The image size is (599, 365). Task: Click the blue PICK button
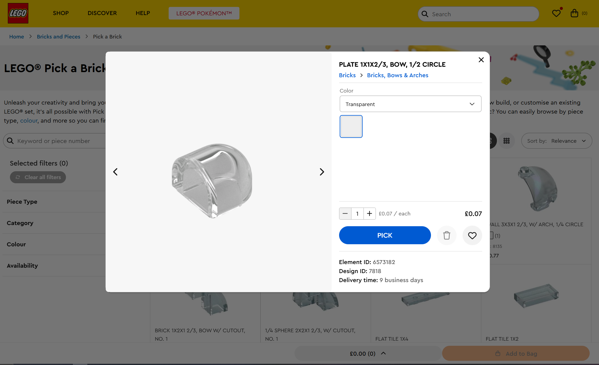[x=385, y=235]
